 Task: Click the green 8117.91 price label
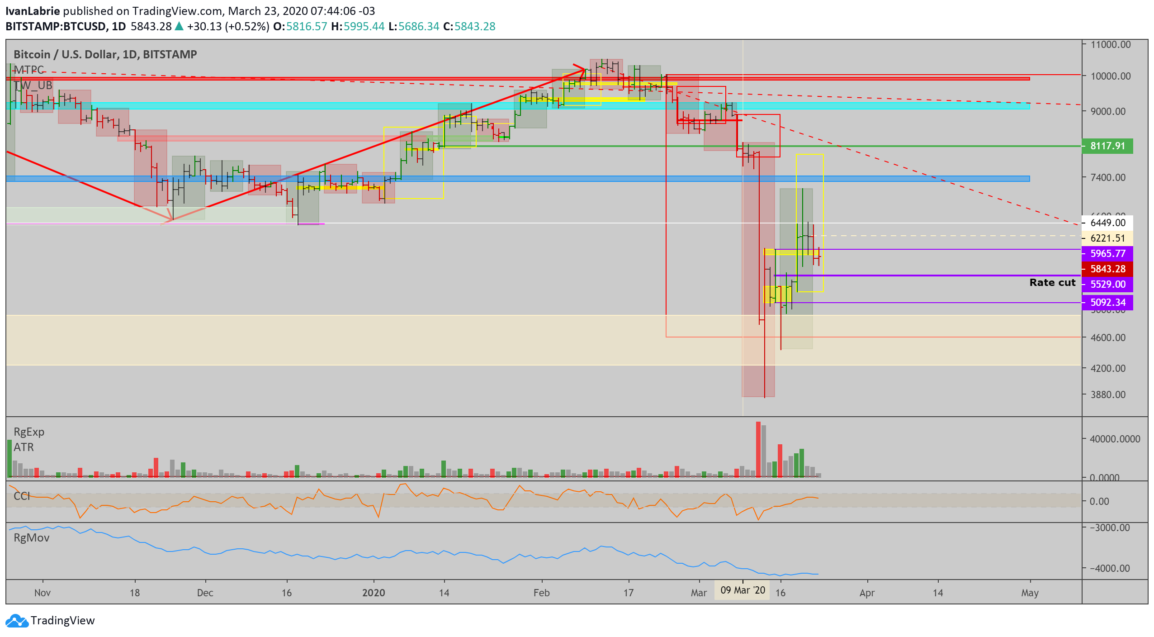[1107, 146]
